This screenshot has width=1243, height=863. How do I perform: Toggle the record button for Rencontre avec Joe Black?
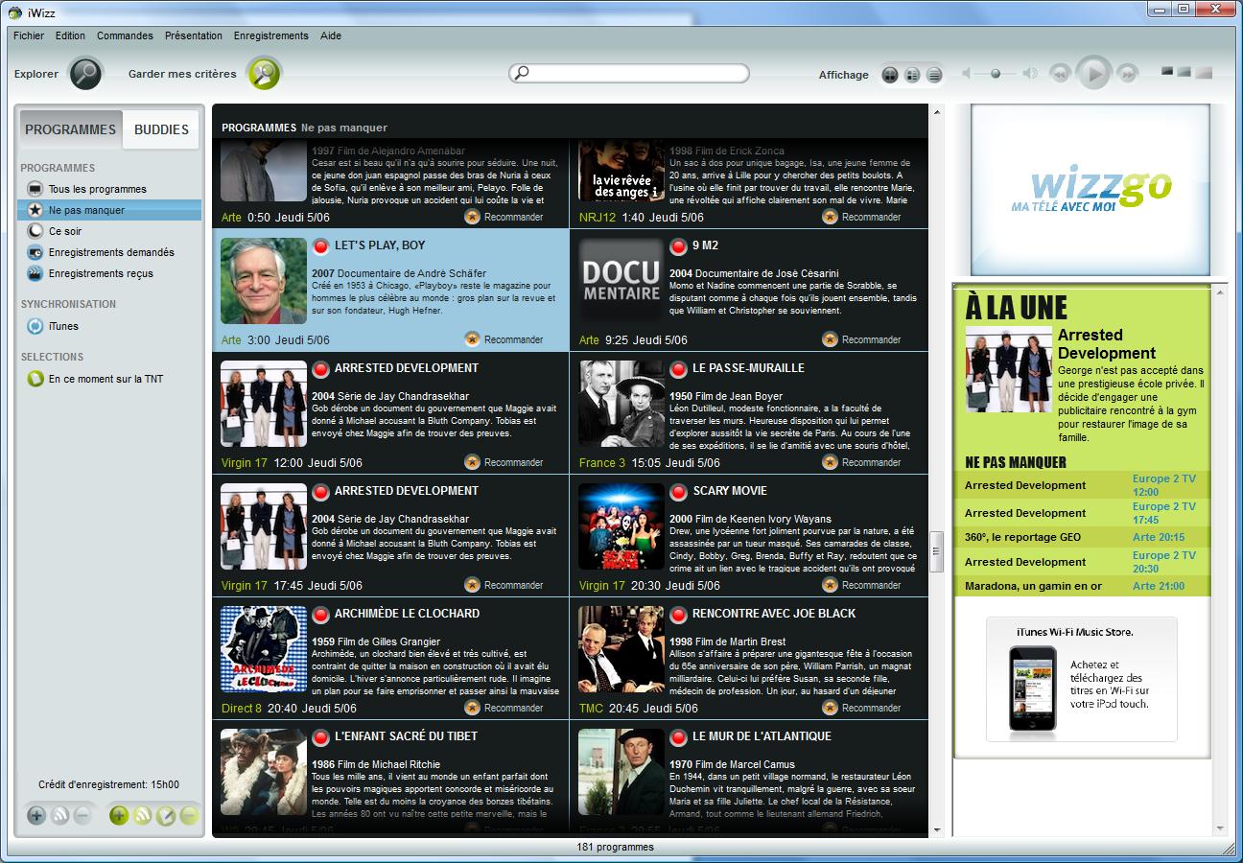[x=679, y=615]
